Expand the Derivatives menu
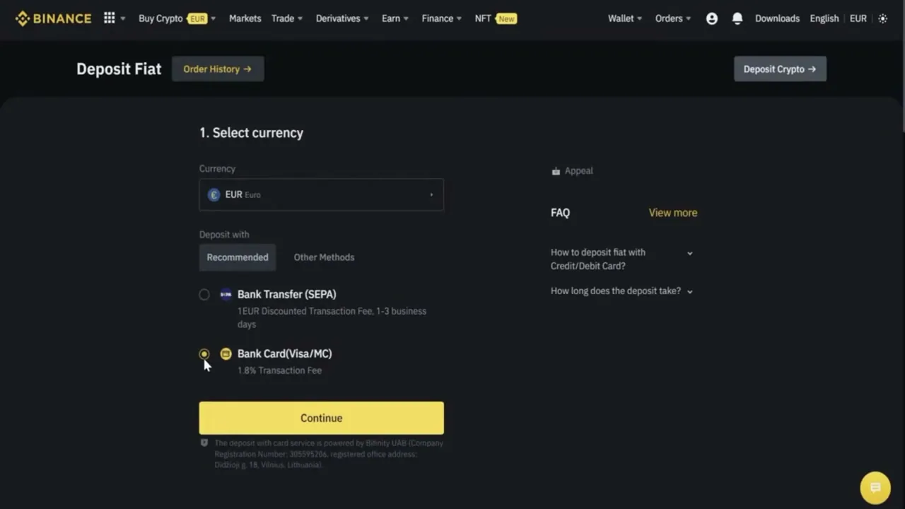Image resolution: width=905 pixels, height=509 pixels. pos(342,18)
